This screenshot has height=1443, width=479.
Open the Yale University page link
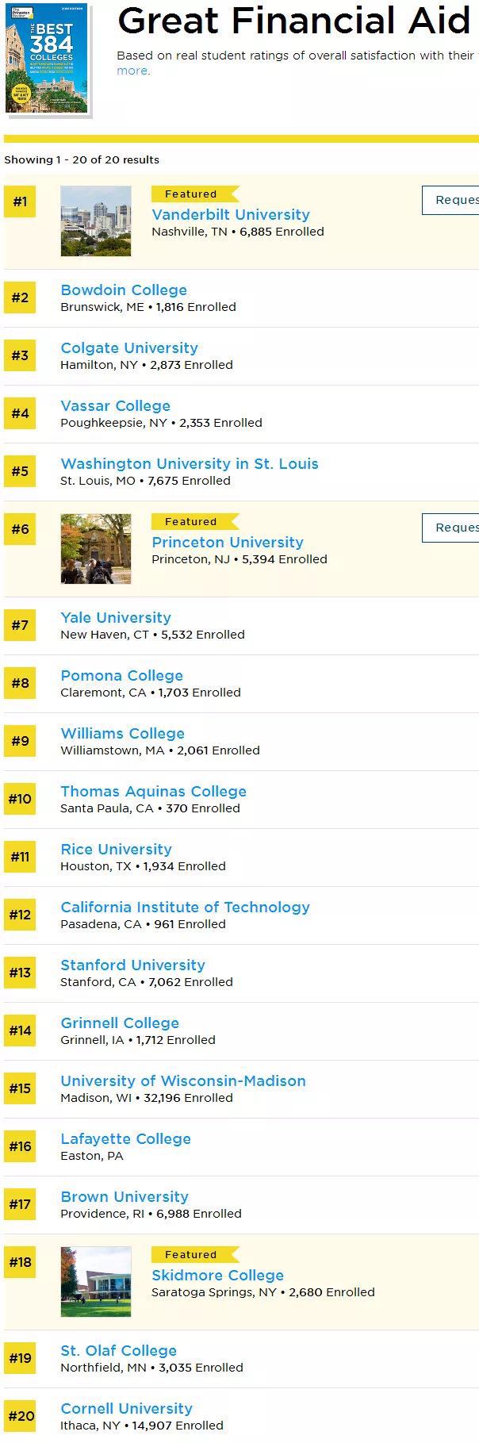pyautogui.click(x=116, y=618)
